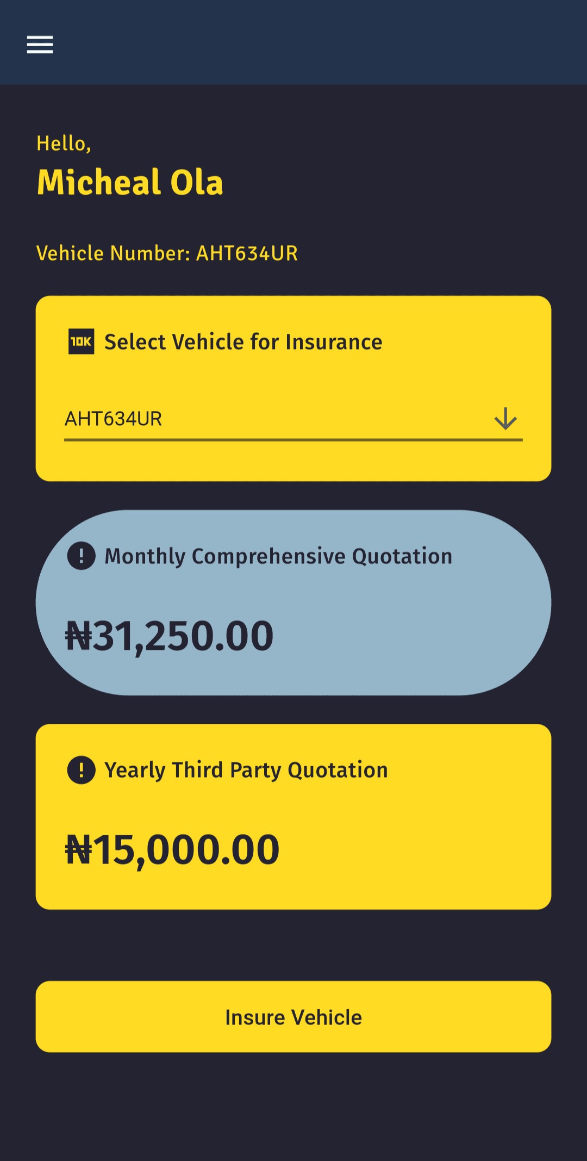The height and width of the screenshot is (1161, 587).
Task: Tap the Yearly Third Party info alert icon
Action: [81, 770]
